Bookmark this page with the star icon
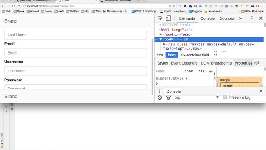Image resolution: width=266 pixels, height=150 pixels. pos(174,6)
